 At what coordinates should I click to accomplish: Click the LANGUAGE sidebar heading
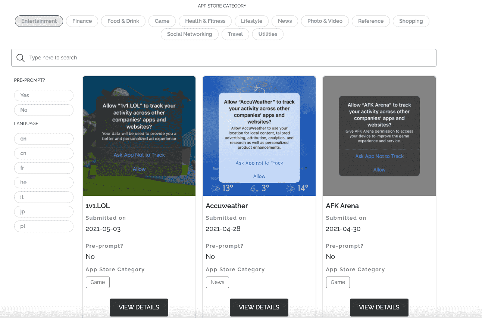[x=26, y=124]
